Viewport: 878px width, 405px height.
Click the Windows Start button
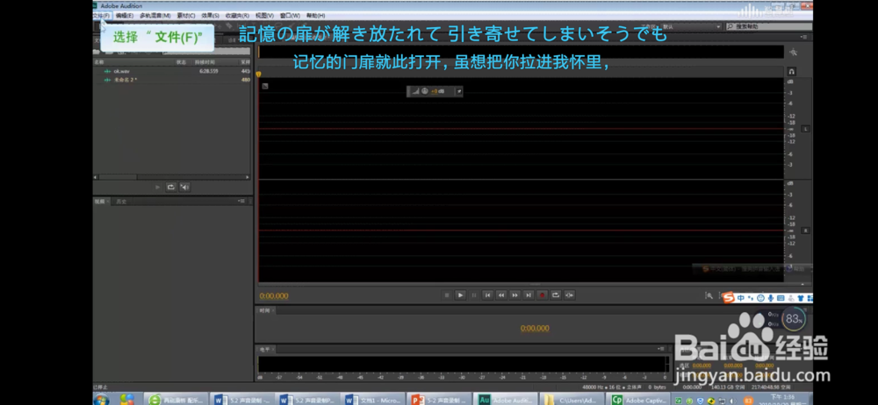coord(101,400)
